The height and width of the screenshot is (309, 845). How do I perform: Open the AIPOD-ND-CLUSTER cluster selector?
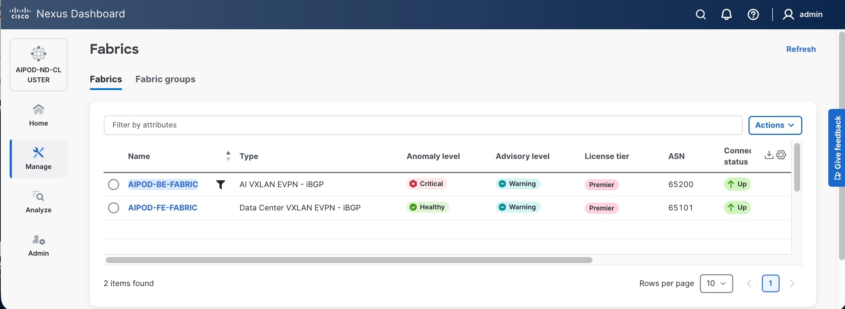[x=39, y=65]
